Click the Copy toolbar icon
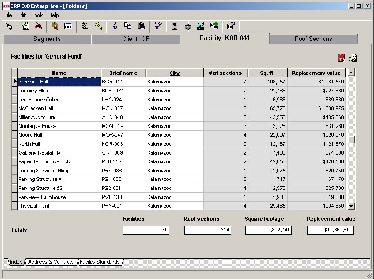The image size is (374, 280). point(128,26)
